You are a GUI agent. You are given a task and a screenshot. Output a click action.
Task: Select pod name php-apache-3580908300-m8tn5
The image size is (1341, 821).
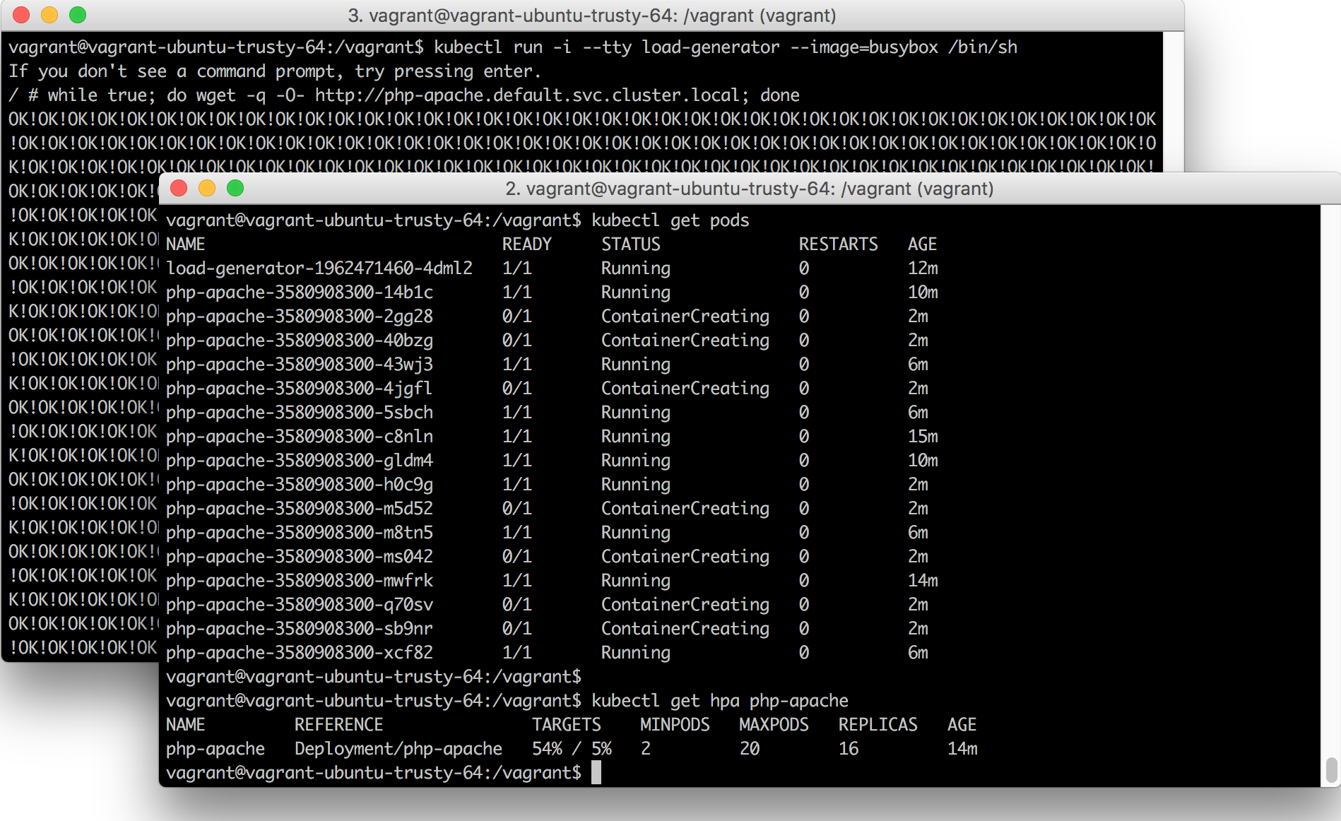pos(300,533)
